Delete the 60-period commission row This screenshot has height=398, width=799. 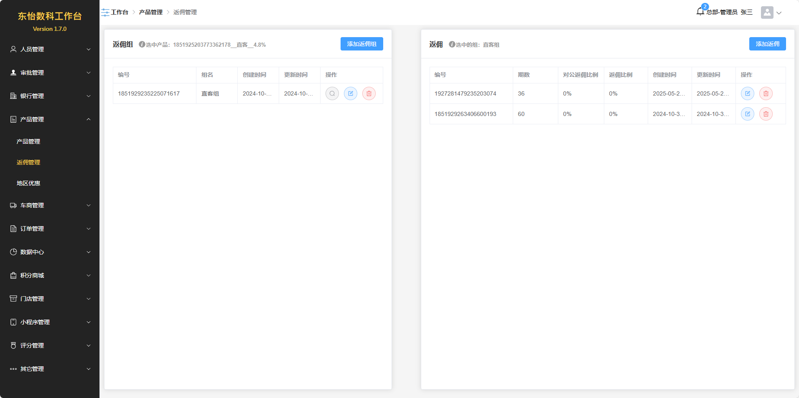(766, 114)
